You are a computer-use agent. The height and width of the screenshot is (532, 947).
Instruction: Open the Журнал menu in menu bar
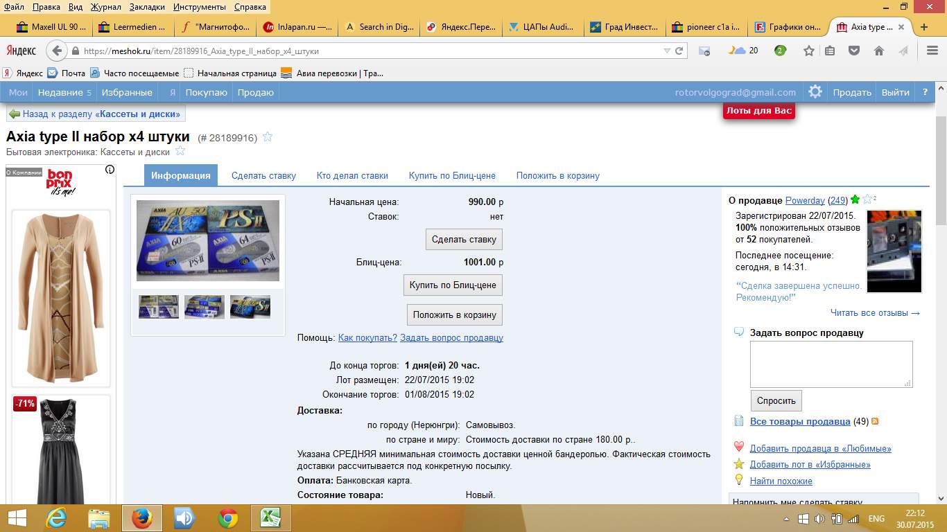tap(105, 7)
